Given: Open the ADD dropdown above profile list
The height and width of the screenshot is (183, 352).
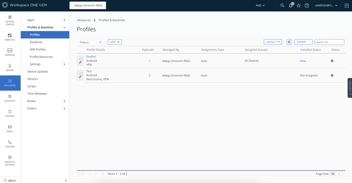Looking at the screenshot, I should click(115, 42).
